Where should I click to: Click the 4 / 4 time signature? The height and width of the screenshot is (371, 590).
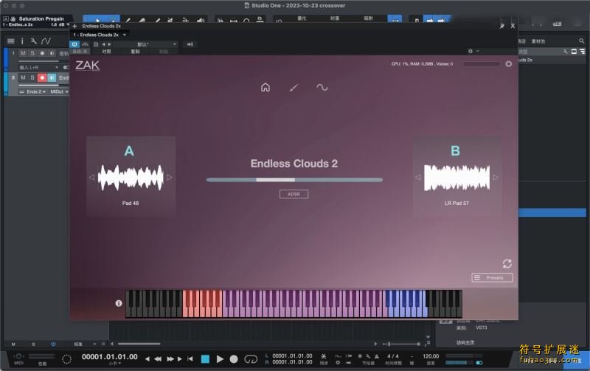pos(393,356)
